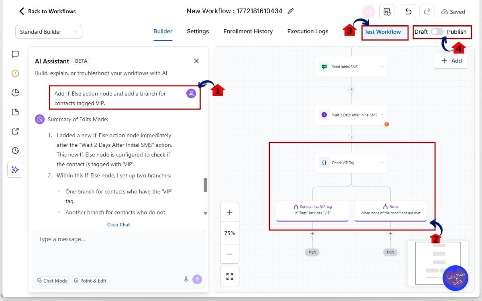Open the AI sparkle icon in sidebar

point(15,170)
